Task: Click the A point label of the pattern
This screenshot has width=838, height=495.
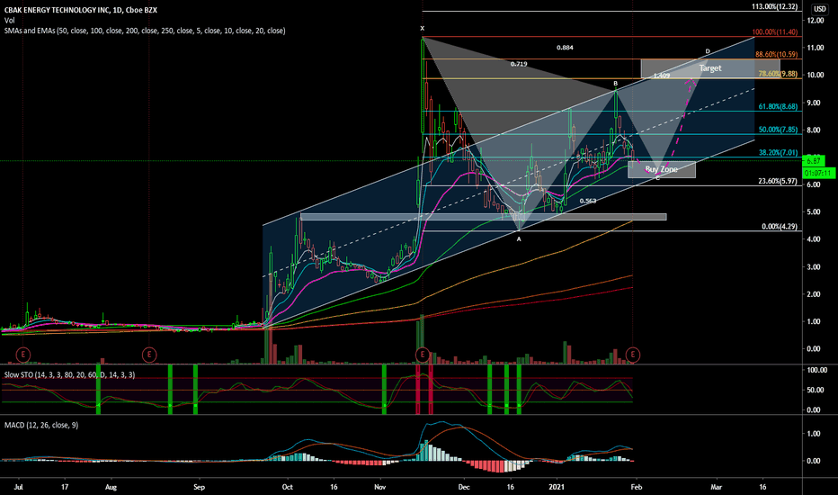Action: (x=519, y=239)
